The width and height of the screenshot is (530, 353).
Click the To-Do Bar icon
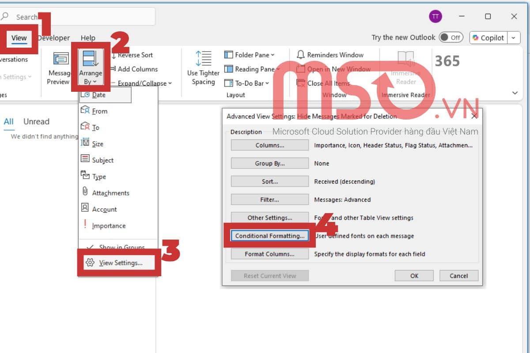228,83
